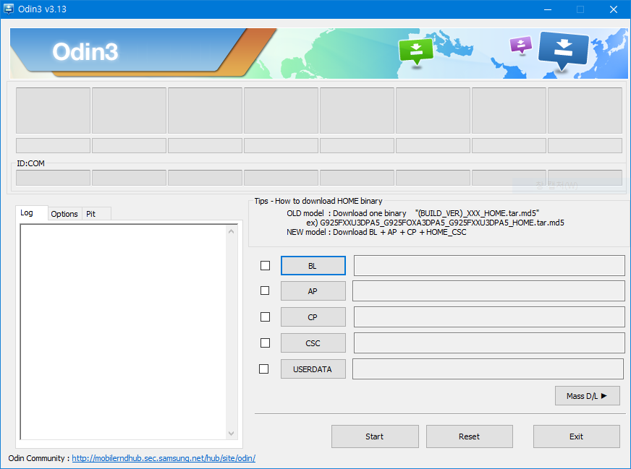The height and width of the screenshot is (469, 631).
Task: Click the AP file path field
Action: [488, 291]
